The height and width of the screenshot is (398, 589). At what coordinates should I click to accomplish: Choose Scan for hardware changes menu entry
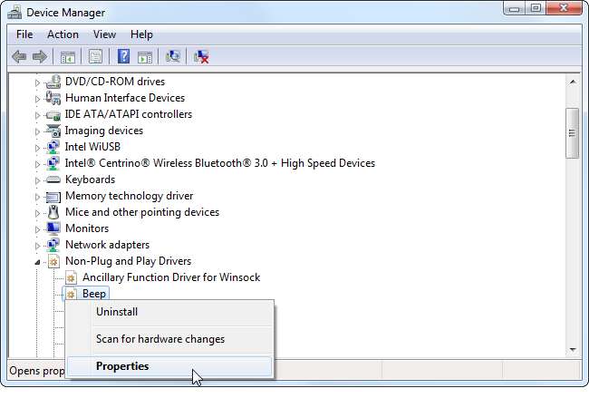pos(159,339)
